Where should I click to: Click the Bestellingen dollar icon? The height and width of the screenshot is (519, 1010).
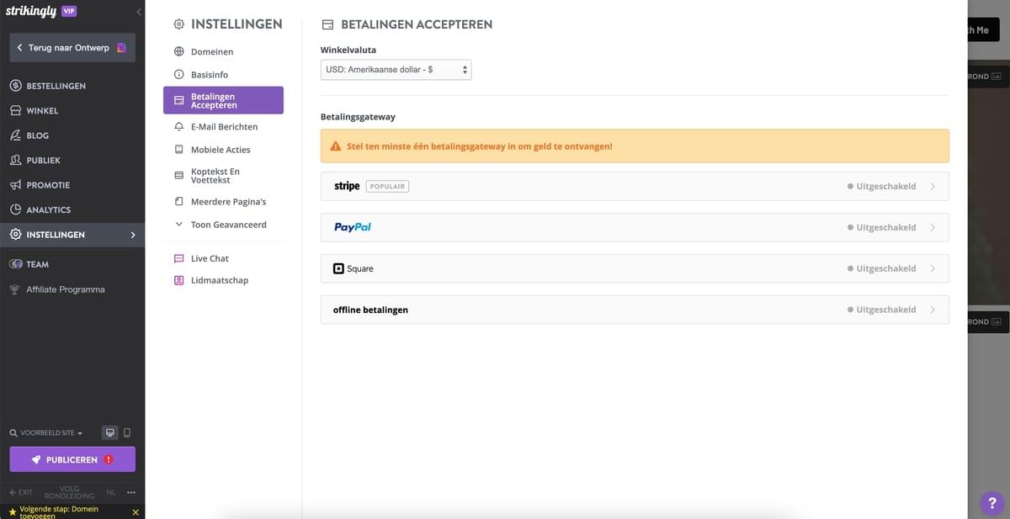click(15, 86)
